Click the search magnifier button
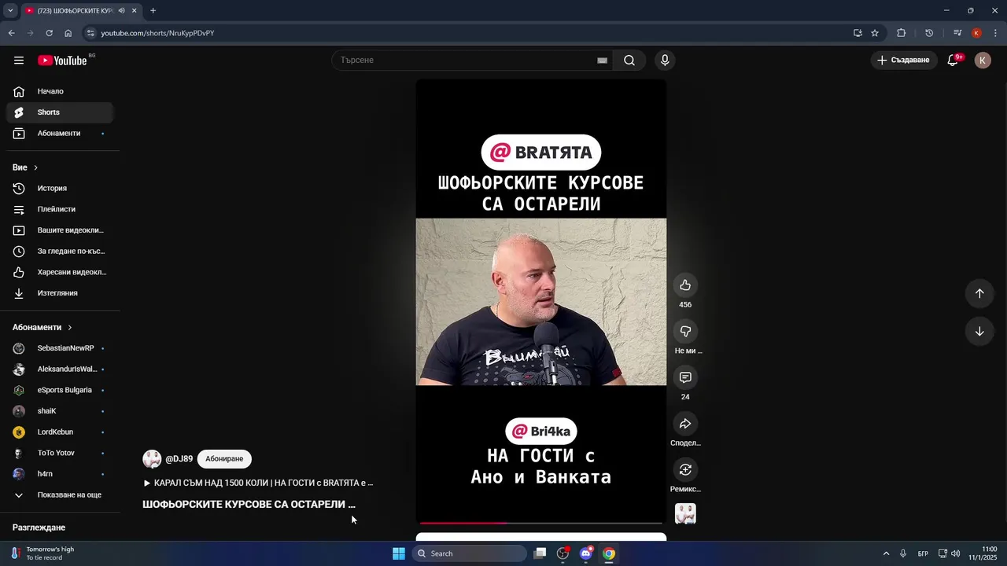 click(x=629, y=61)
